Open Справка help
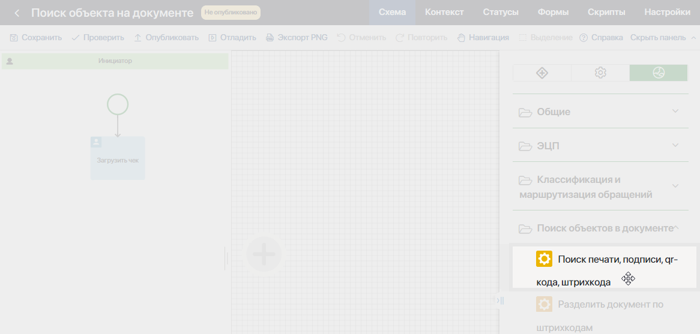 (601, 37)
